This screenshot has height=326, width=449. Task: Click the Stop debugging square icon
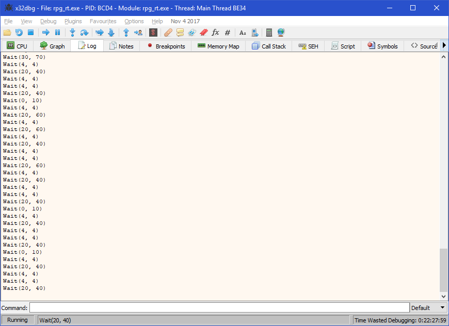click(x=30, y=32)
